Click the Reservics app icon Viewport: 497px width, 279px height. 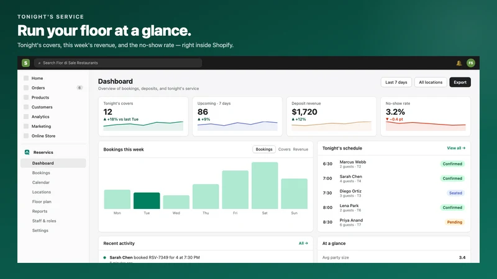(27, 152)
